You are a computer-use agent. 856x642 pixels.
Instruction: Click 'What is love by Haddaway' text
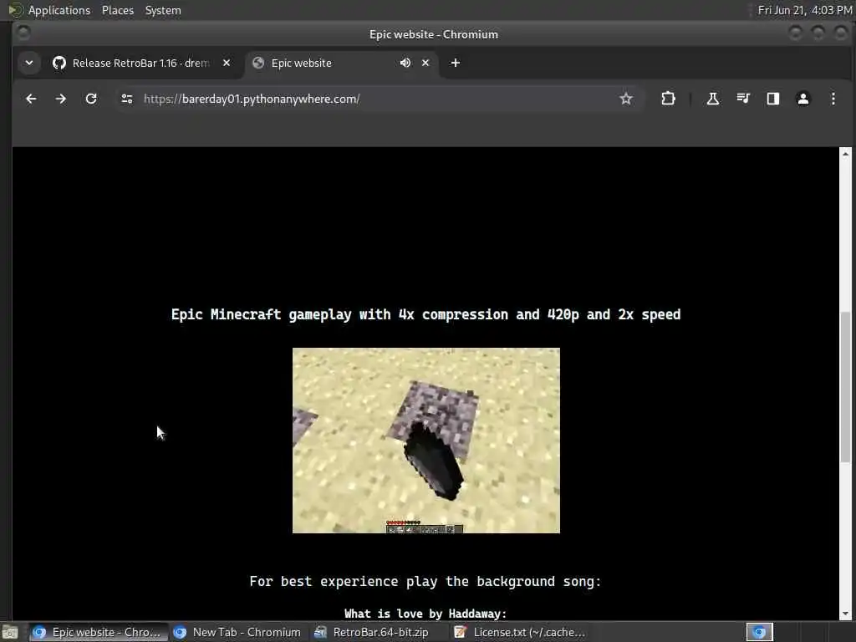pos(425,614)
